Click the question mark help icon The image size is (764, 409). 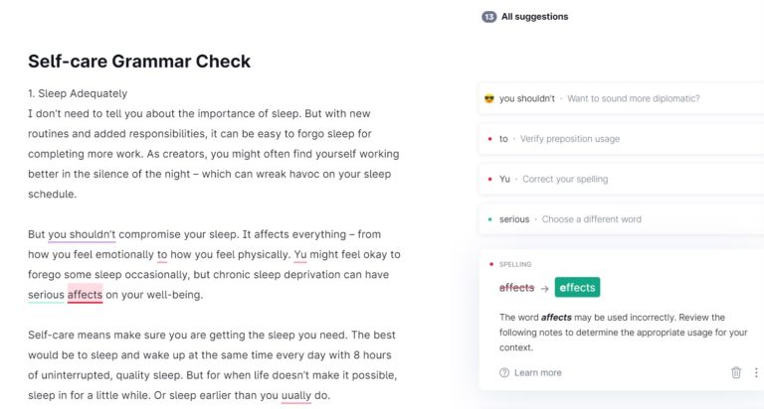(x=504, y=372)
